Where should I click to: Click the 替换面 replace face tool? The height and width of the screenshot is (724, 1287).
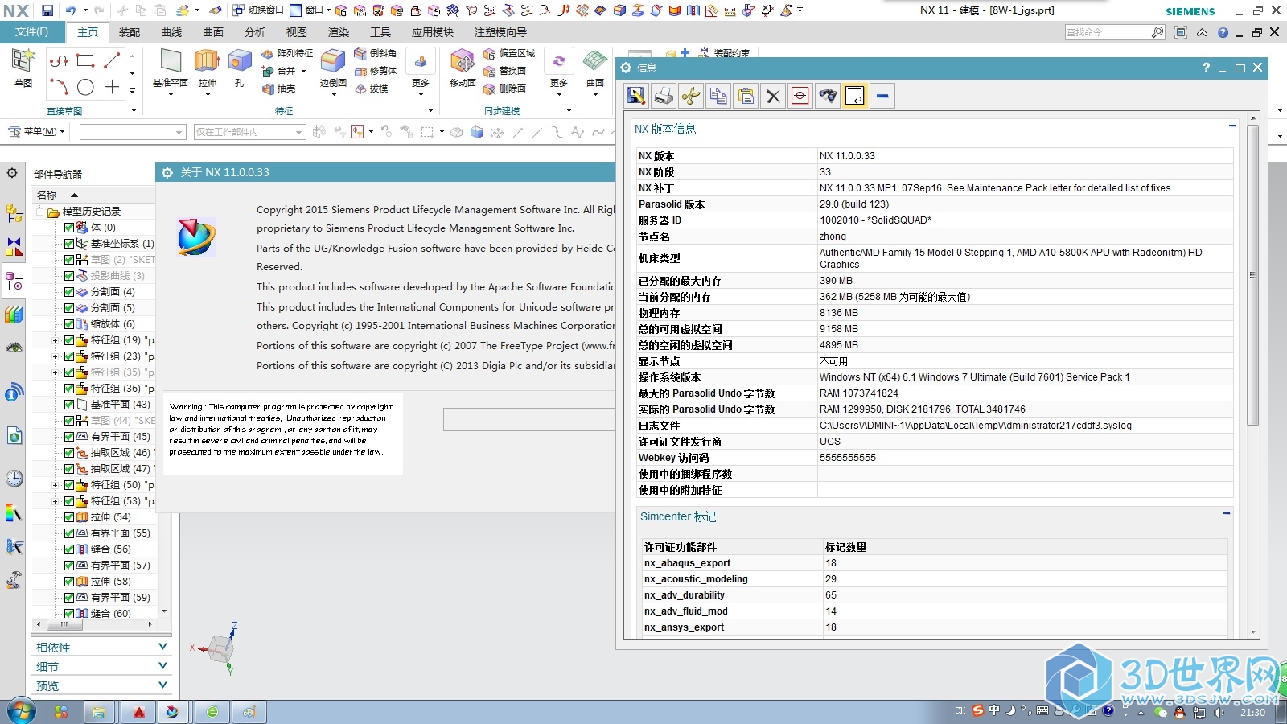pyautogui.click(x=505, y=71)
